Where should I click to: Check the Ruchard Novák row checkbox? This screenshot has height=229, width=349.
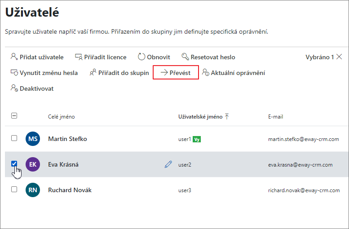click(14, 189)
